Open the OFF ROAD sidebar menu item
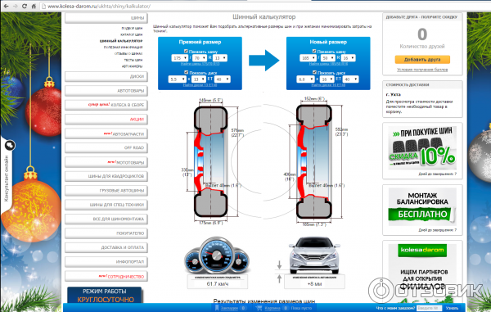Image resolution: width=491 pixels, height=312 pixels. click(106, 147)
